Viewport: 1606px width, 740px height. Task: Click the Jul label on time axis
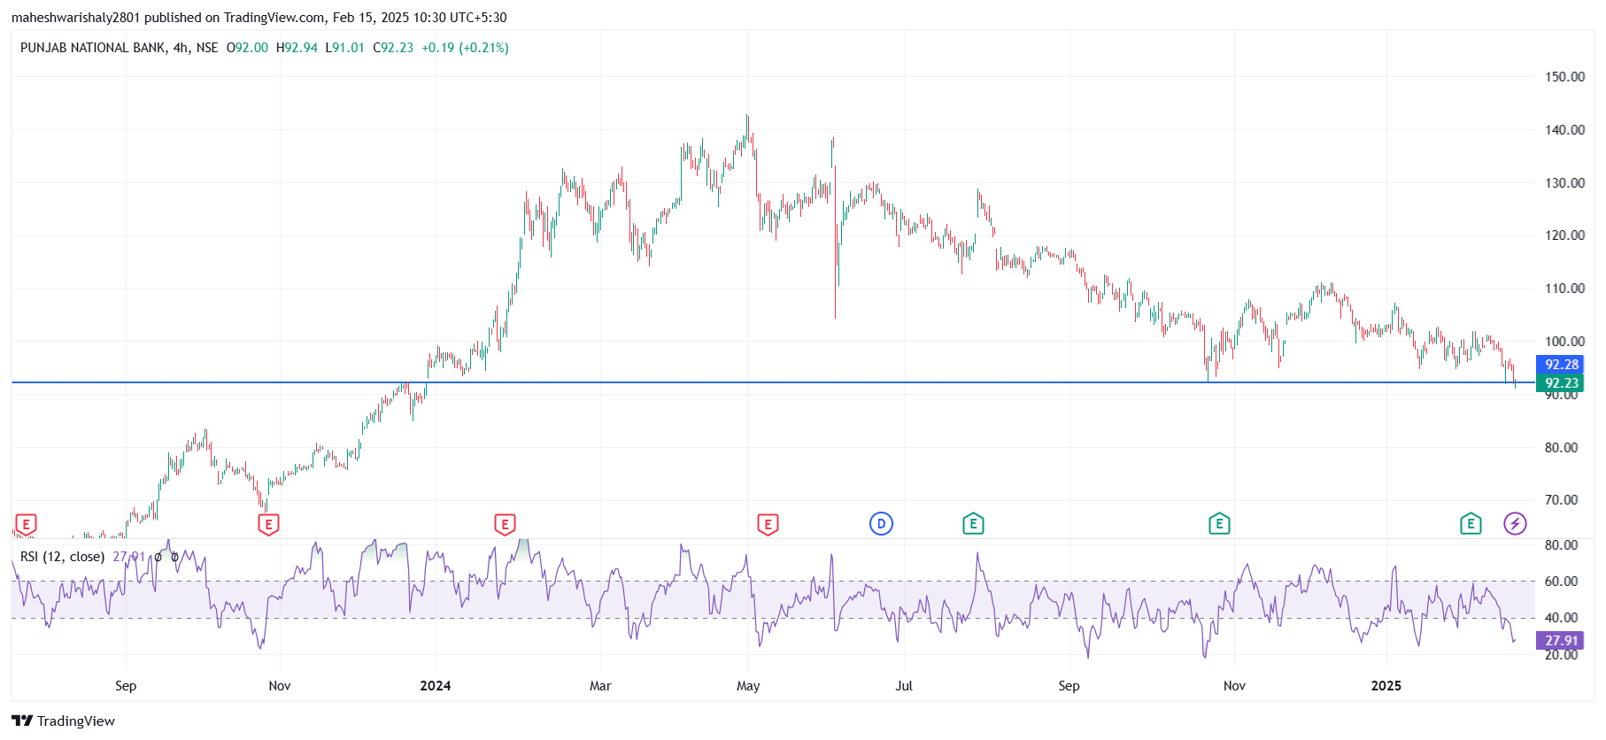pos(904,686)
